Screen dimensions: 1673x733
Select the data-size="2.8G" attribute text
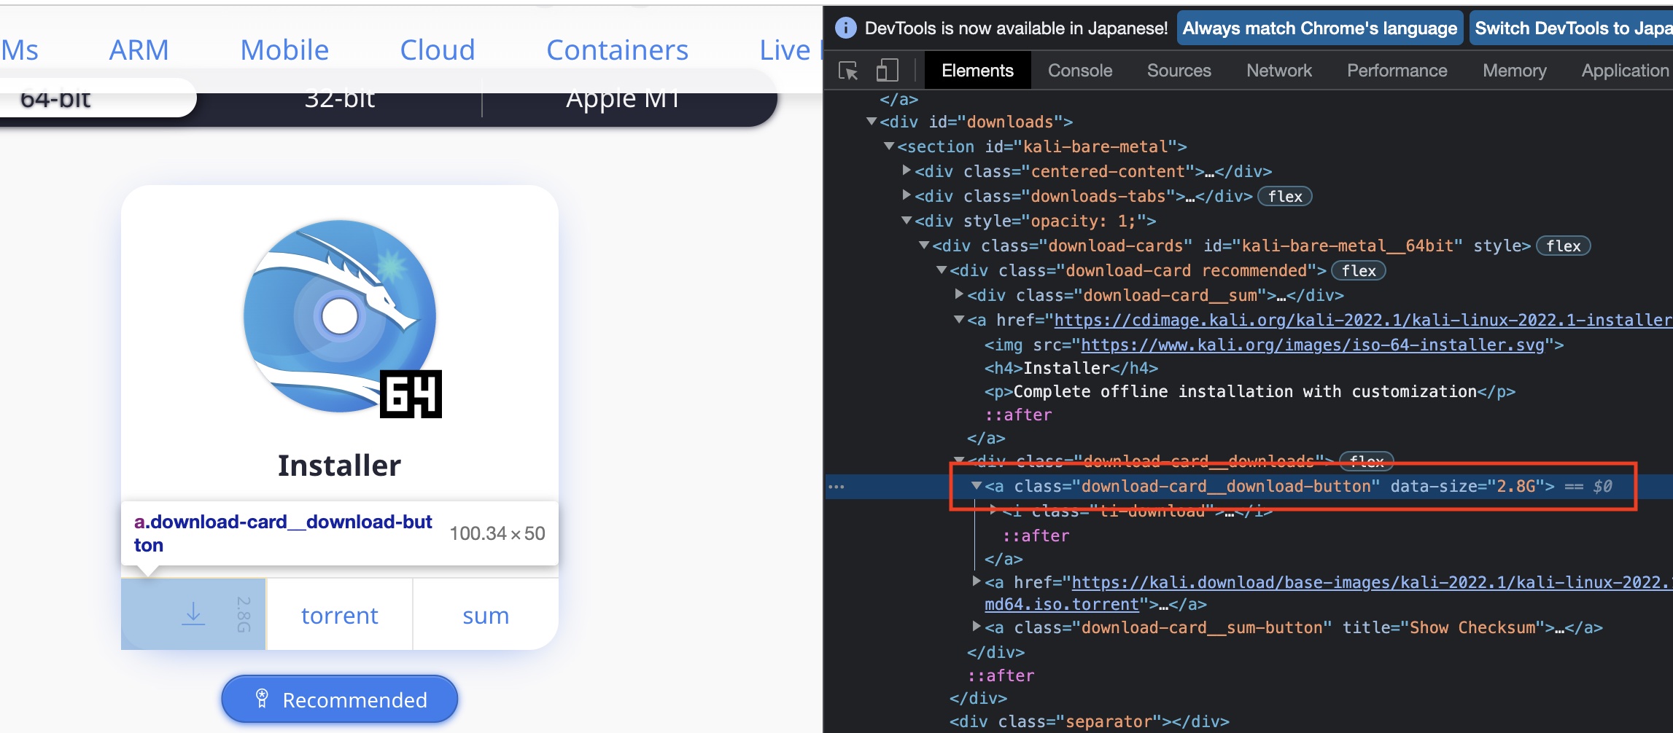point(1467,486)
